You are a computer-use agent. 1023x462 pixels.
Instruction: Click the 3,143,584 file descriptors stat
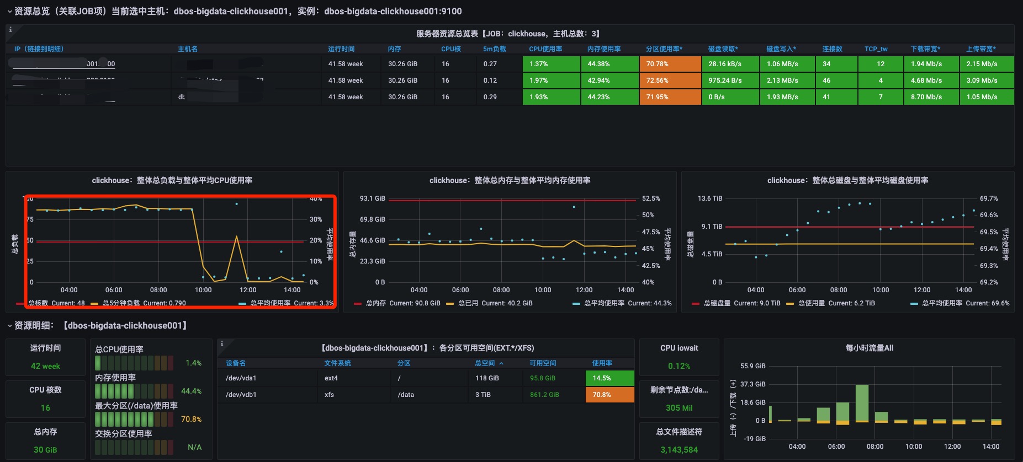(x=679, y=450)
